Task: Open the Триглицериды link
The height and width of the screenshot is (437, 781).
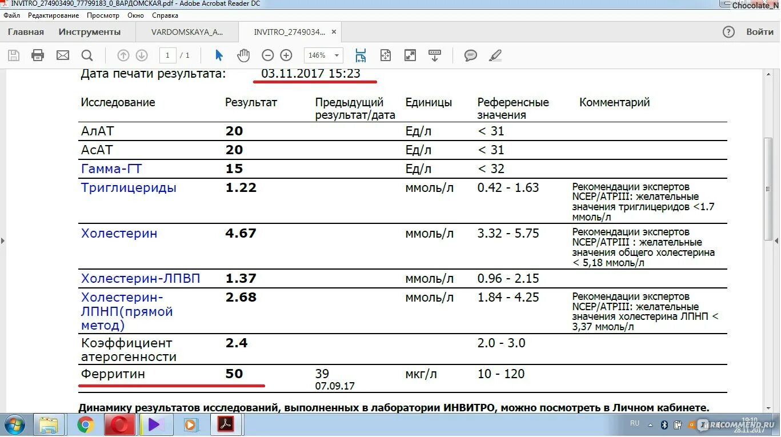Action: (129, 188)
